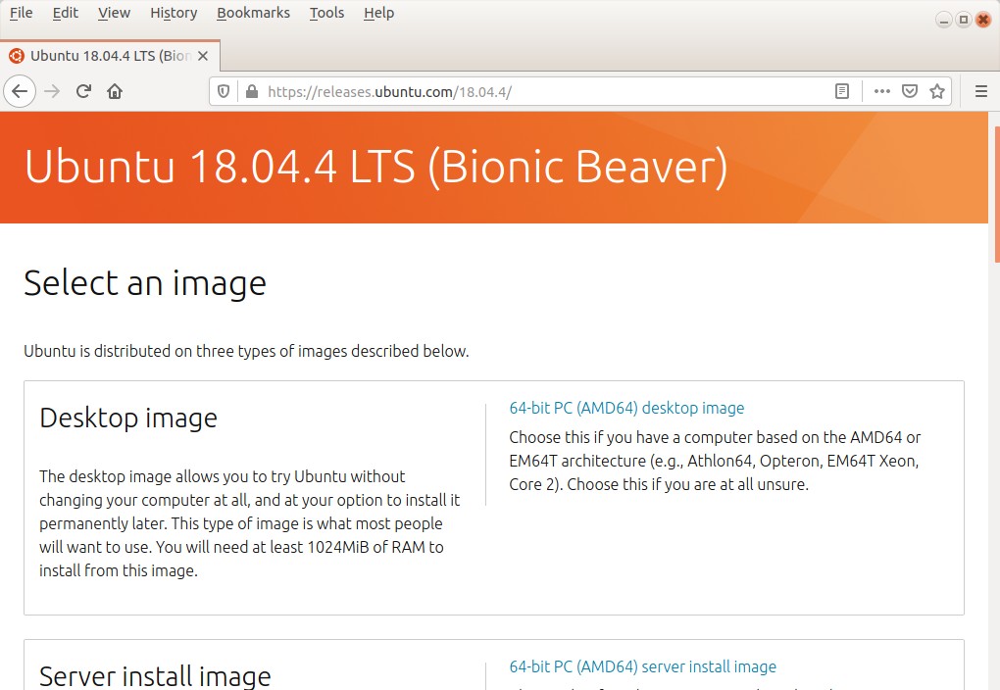
Task: Close the Ubuntu 18.04.4 LTS tab
Action: pos(203,56)
